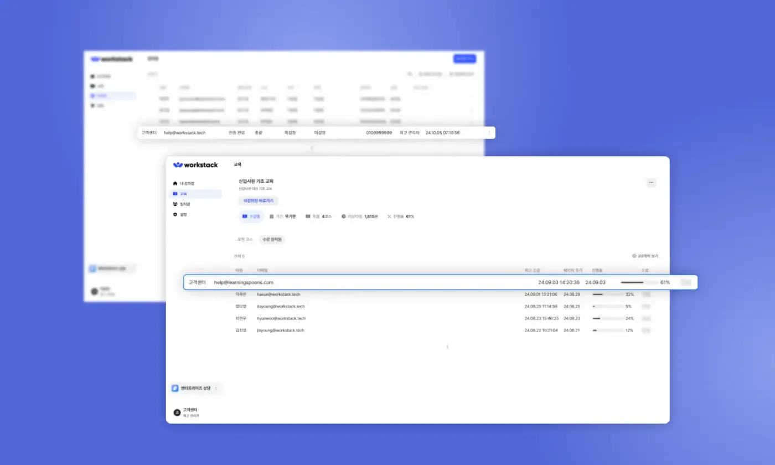This screenshot has height=465, width=775.
Task: Click the phone number 0109999999
Action: point(379,133)
